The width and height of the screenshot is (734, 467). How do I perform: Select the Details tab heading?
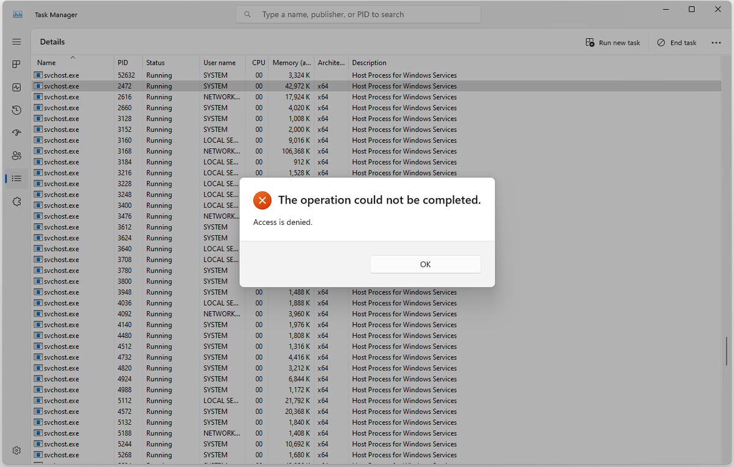point(52,42)
